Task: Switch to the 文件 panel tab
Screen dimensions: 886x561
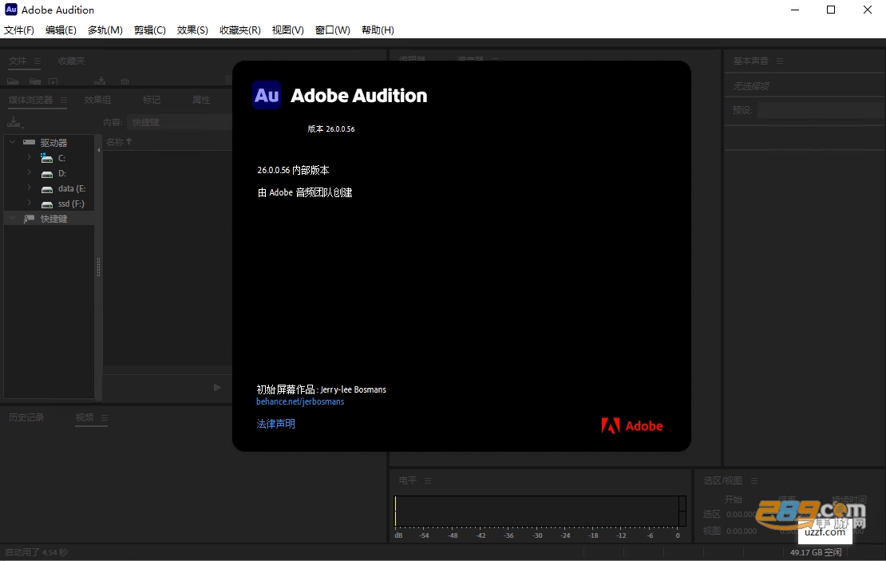Action: [x=18, y=61]
